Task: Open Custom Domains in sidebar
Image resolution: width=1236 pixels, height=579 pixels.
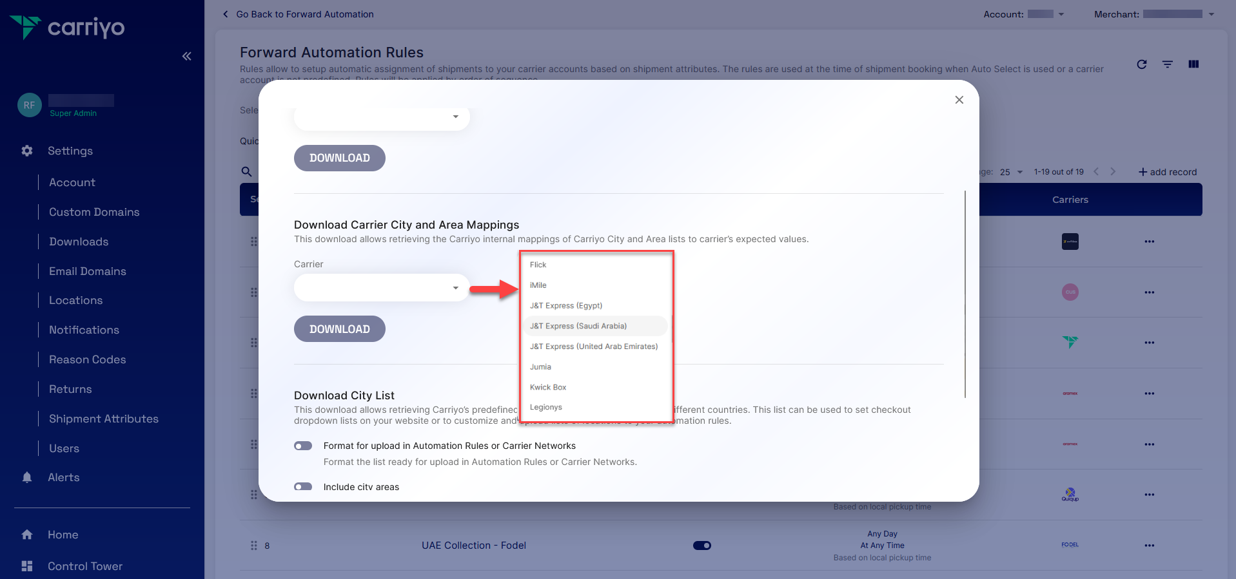Action: 94,212
